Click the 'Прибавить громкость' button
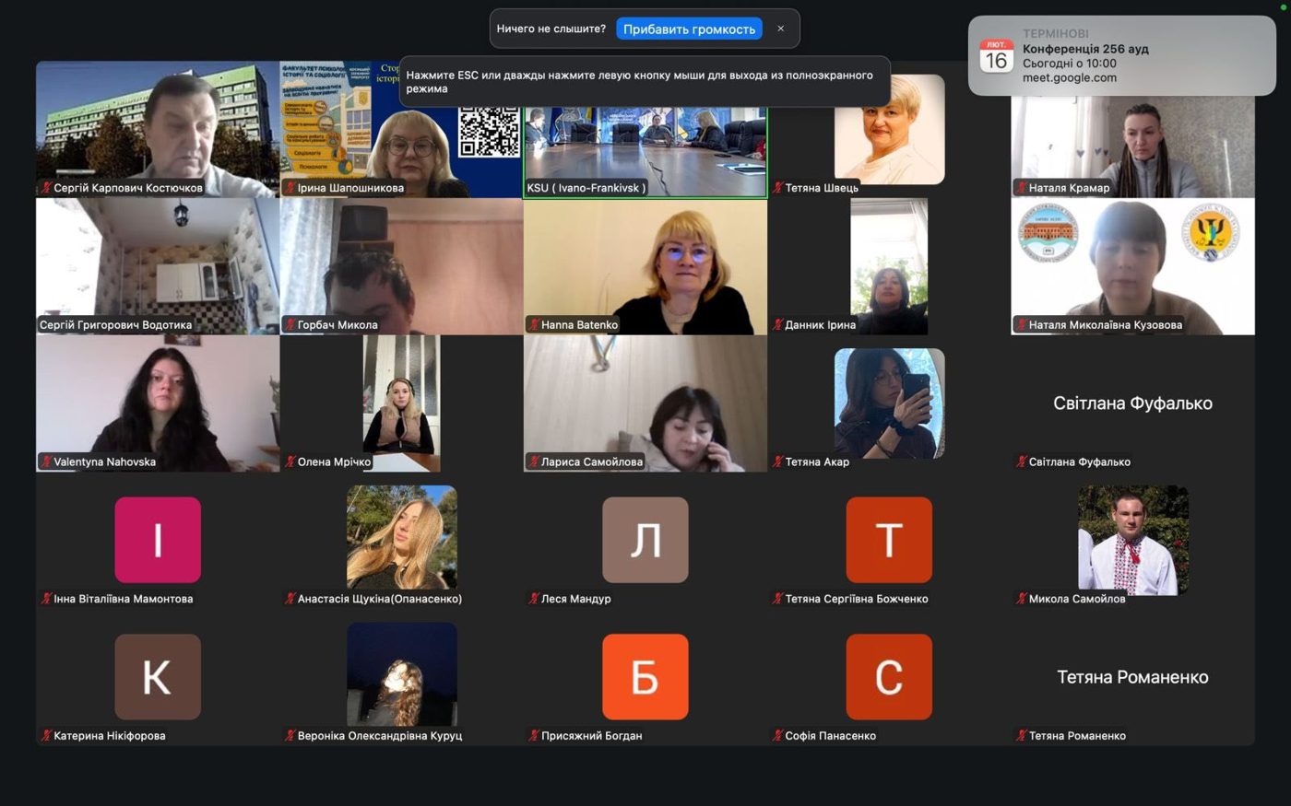 click(689, 29)
